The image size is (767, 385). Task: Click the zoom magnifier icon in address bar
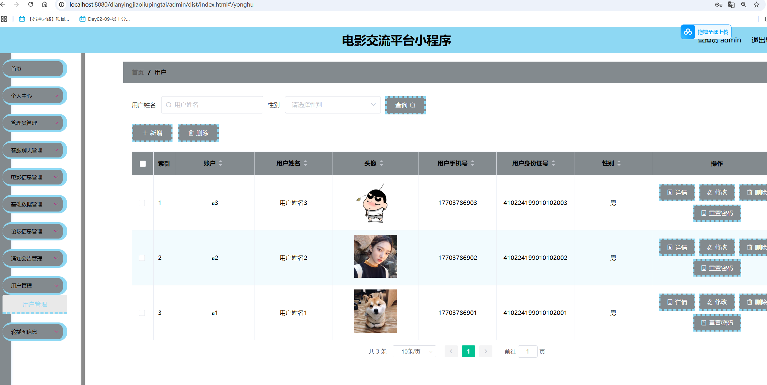[744, 5]
